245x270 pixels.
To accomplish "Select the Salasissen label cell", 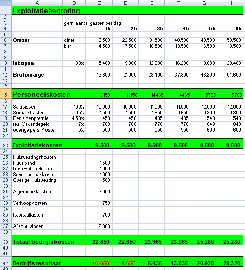I will [x=37, y=107].
